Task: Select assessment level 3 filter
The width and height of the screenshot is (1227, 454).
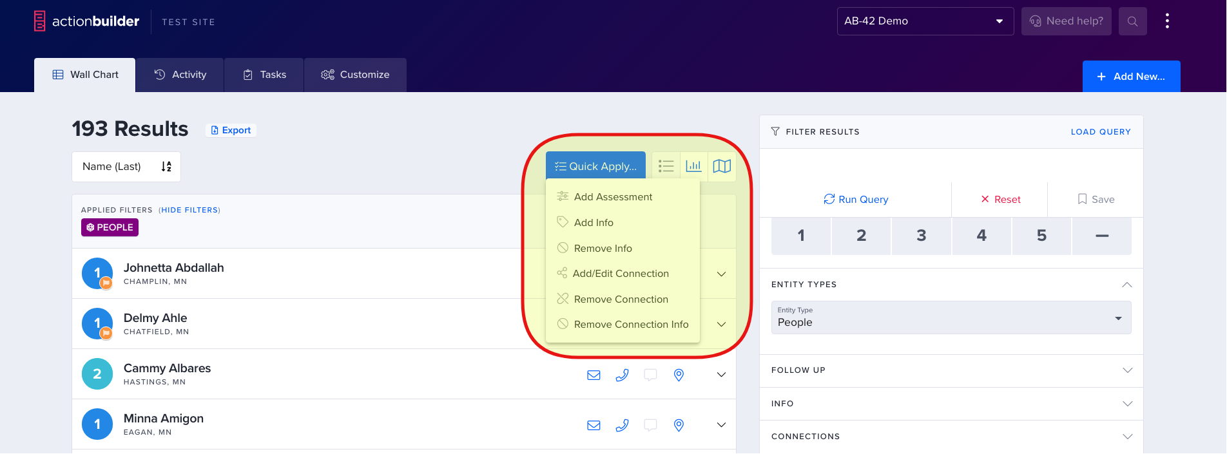Action: coord(921,236)
